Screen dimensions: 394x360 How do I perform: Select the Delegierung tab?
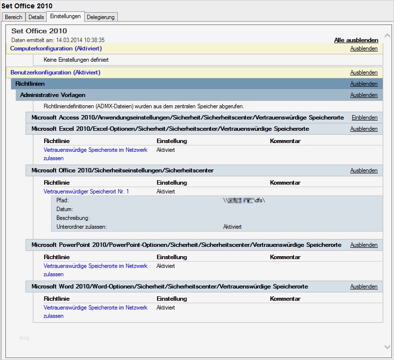click(x=101, y=17)
